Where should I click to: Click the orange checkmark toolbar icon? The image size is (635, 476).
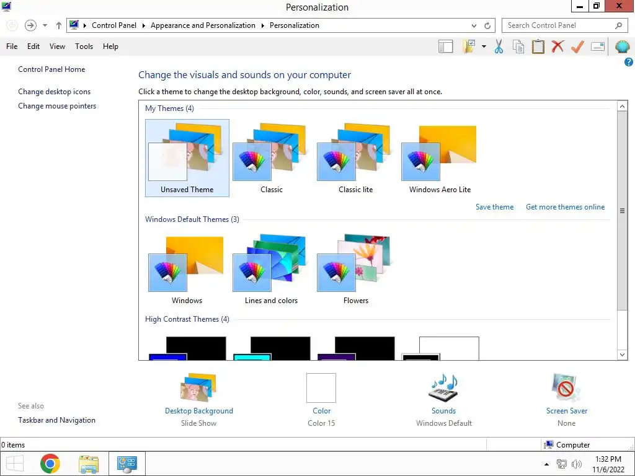pyautogui.click(x=577, y=46)
